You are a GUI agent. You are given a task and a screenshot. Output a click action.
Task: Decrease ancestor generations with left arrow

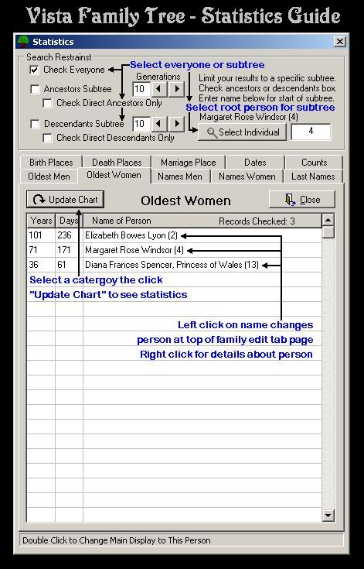click(158, 89)
